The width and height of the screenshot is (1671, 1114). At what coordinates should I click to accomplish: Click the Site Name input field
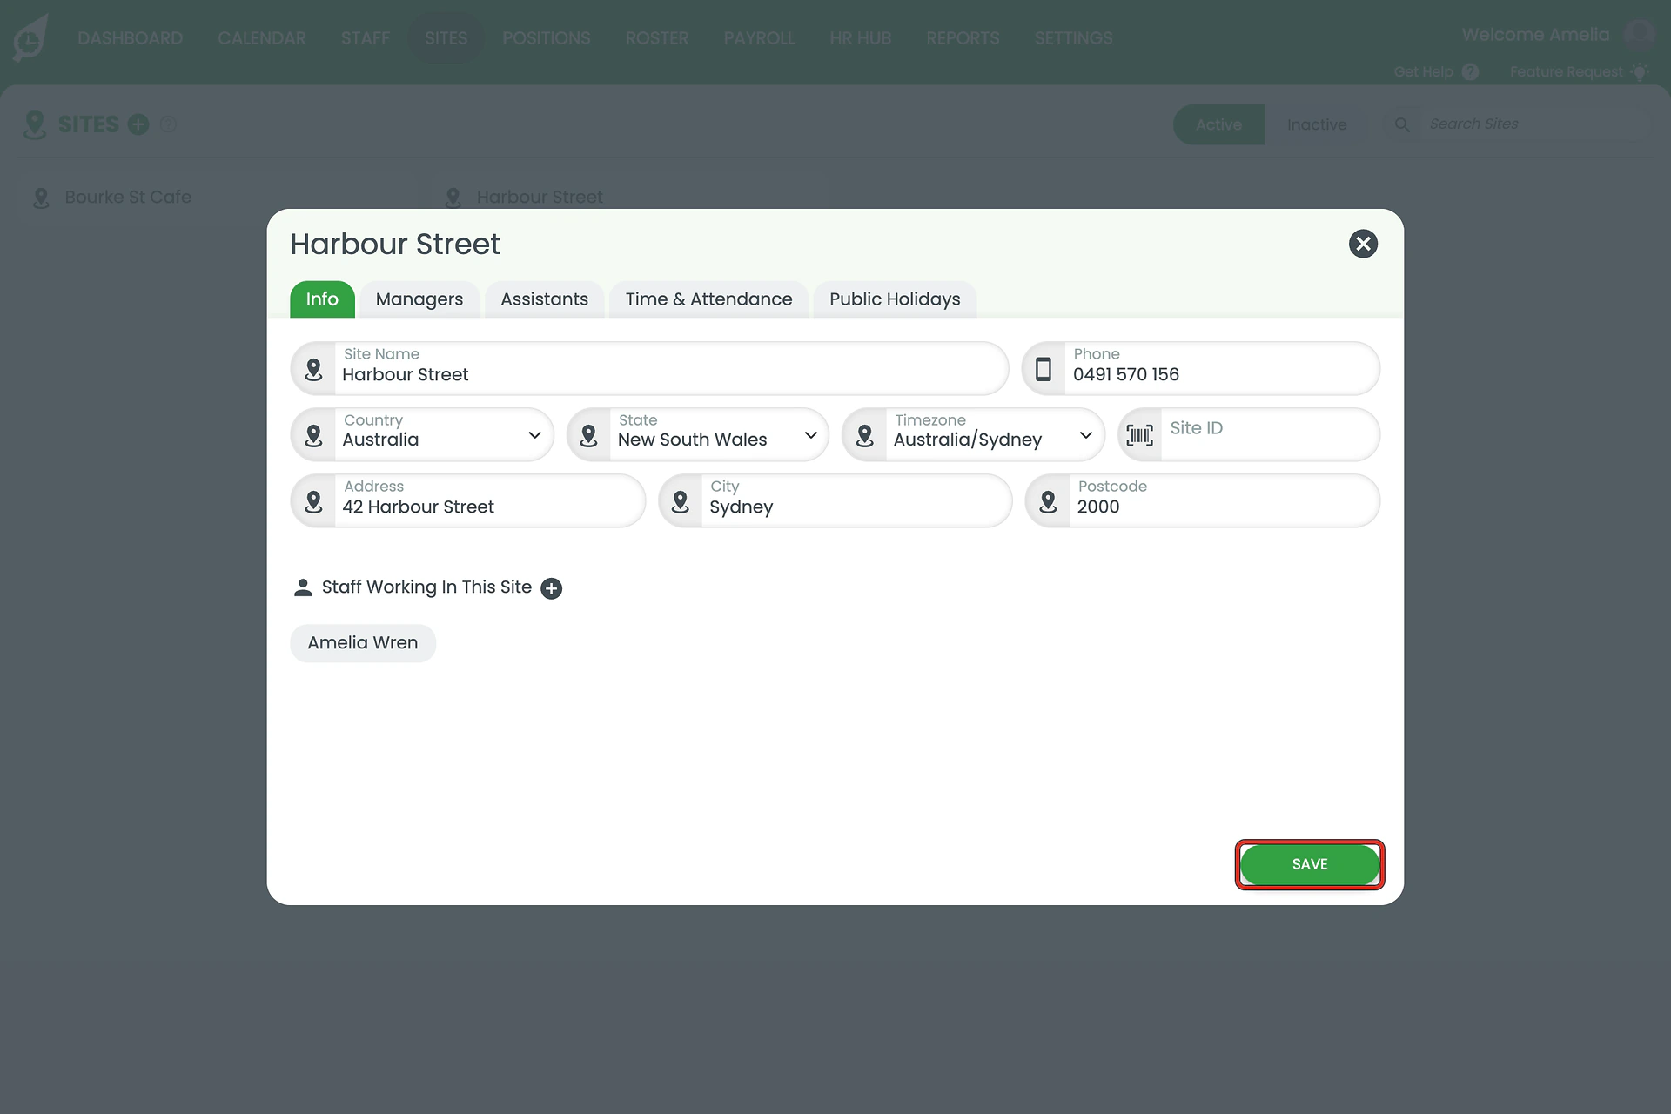tap(649, 368)
